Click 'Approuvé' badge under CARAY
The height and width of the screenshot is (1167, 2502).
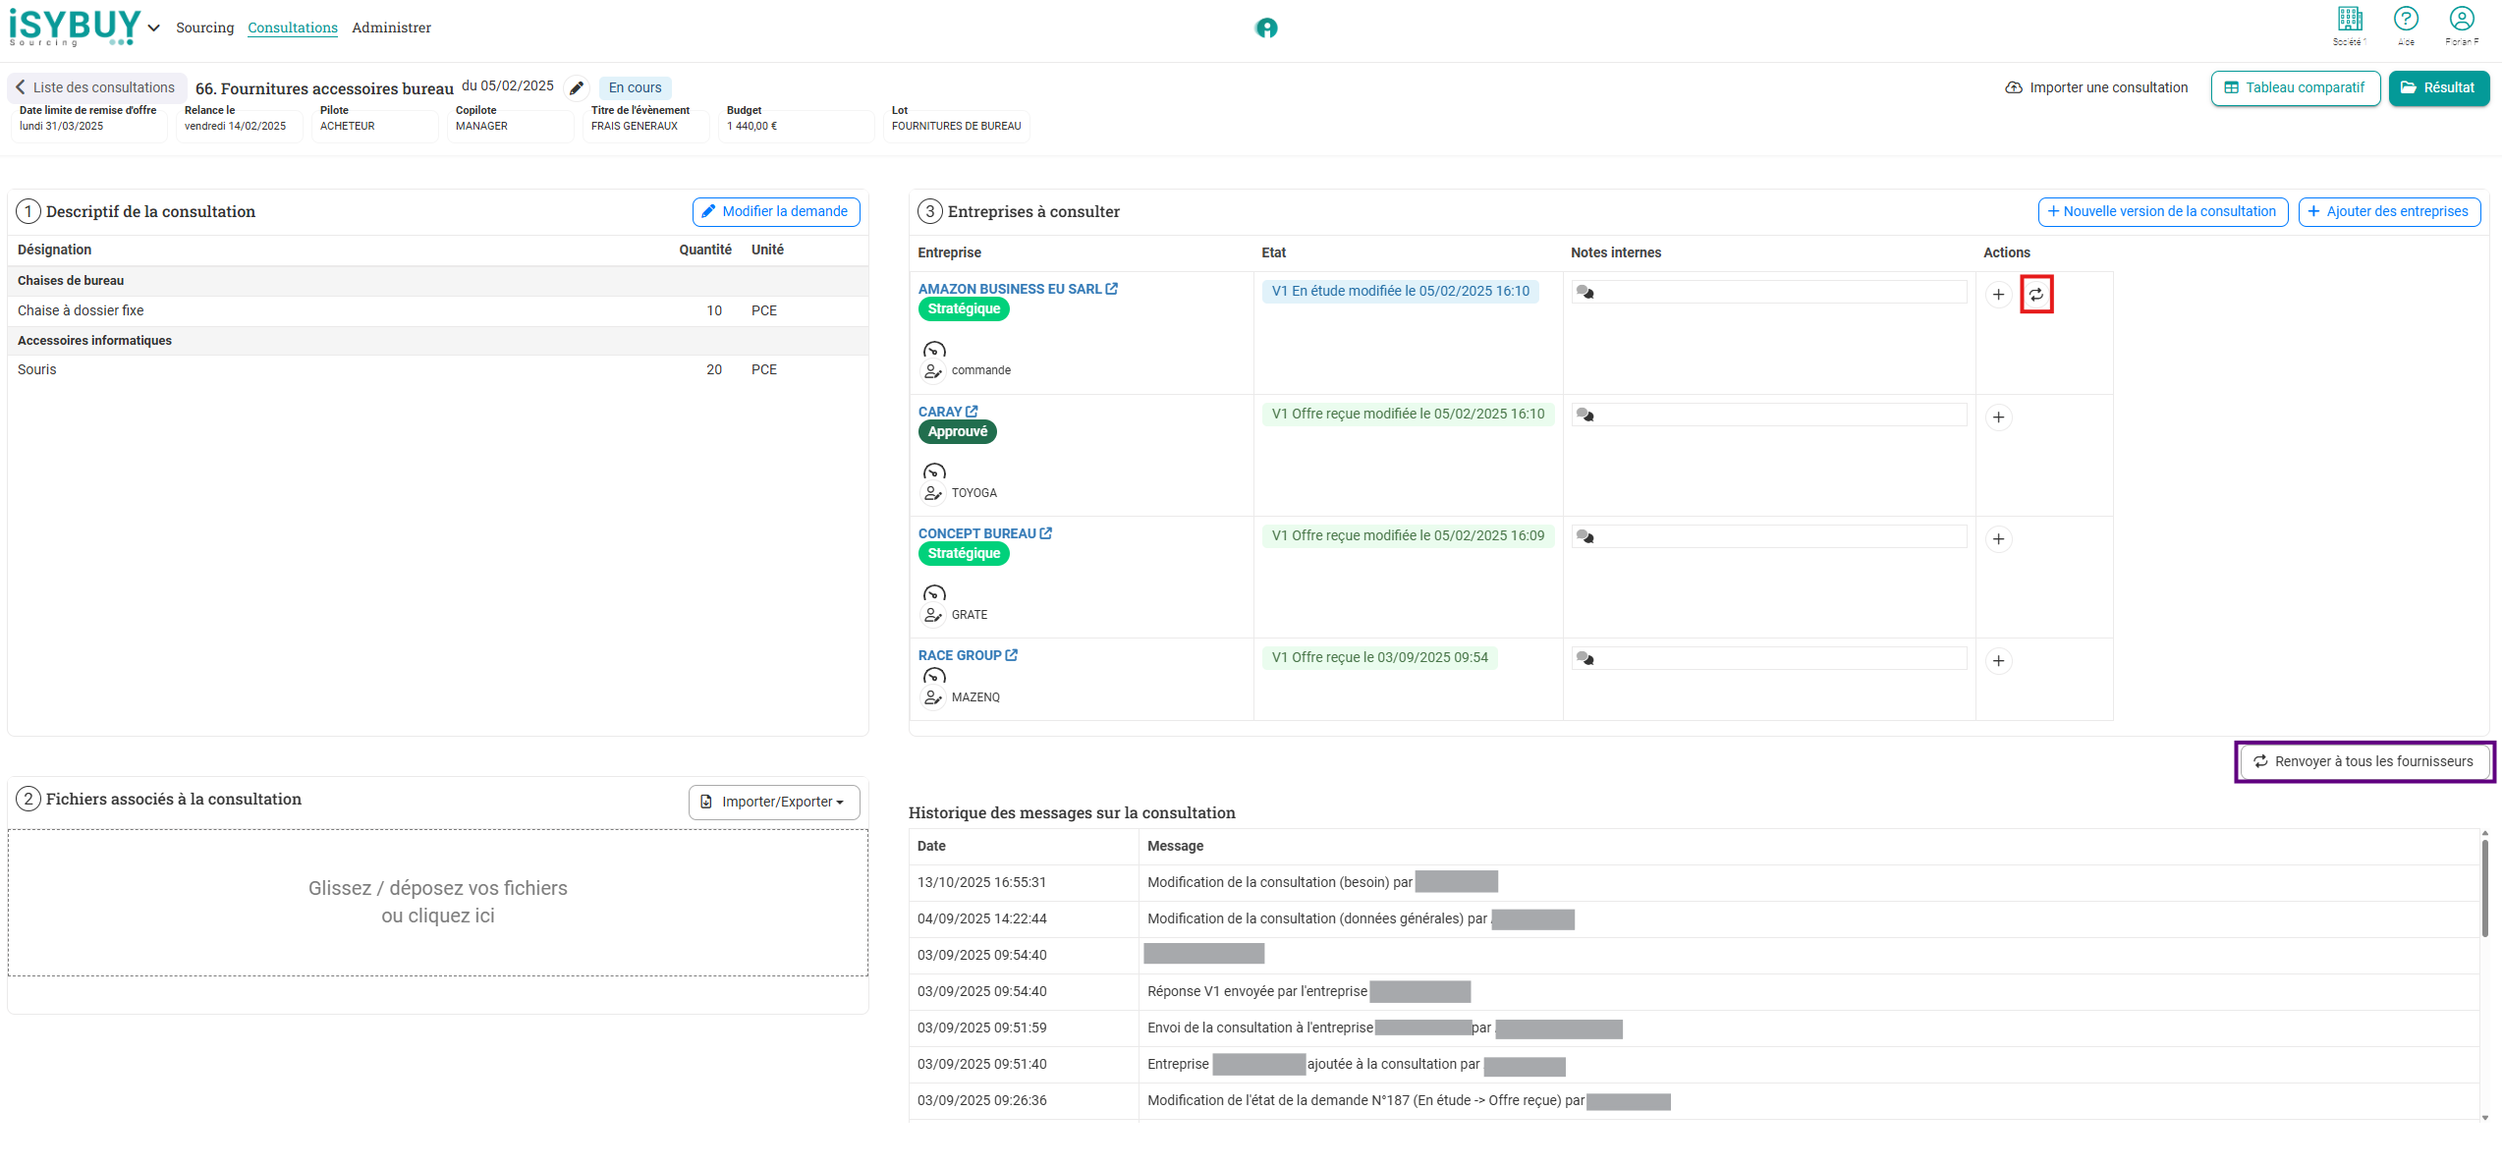point(958,431)
